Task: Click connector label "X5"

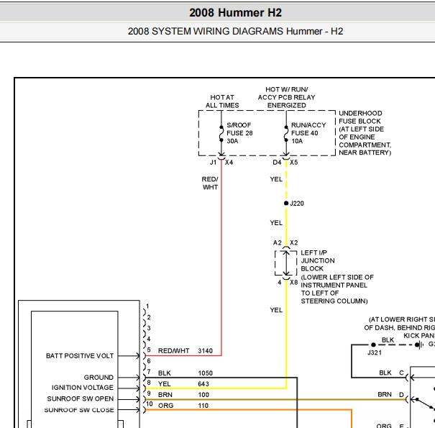Action: point(294,163)
